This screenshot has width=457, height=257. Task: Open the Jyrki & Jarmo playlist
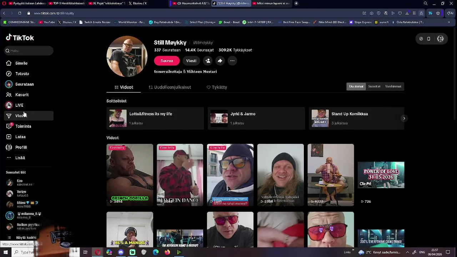click(256, 118)
